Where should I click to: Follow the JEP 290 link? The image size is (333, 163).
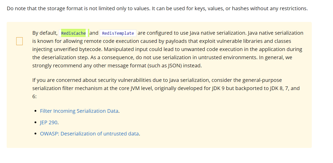pos(49,122)
